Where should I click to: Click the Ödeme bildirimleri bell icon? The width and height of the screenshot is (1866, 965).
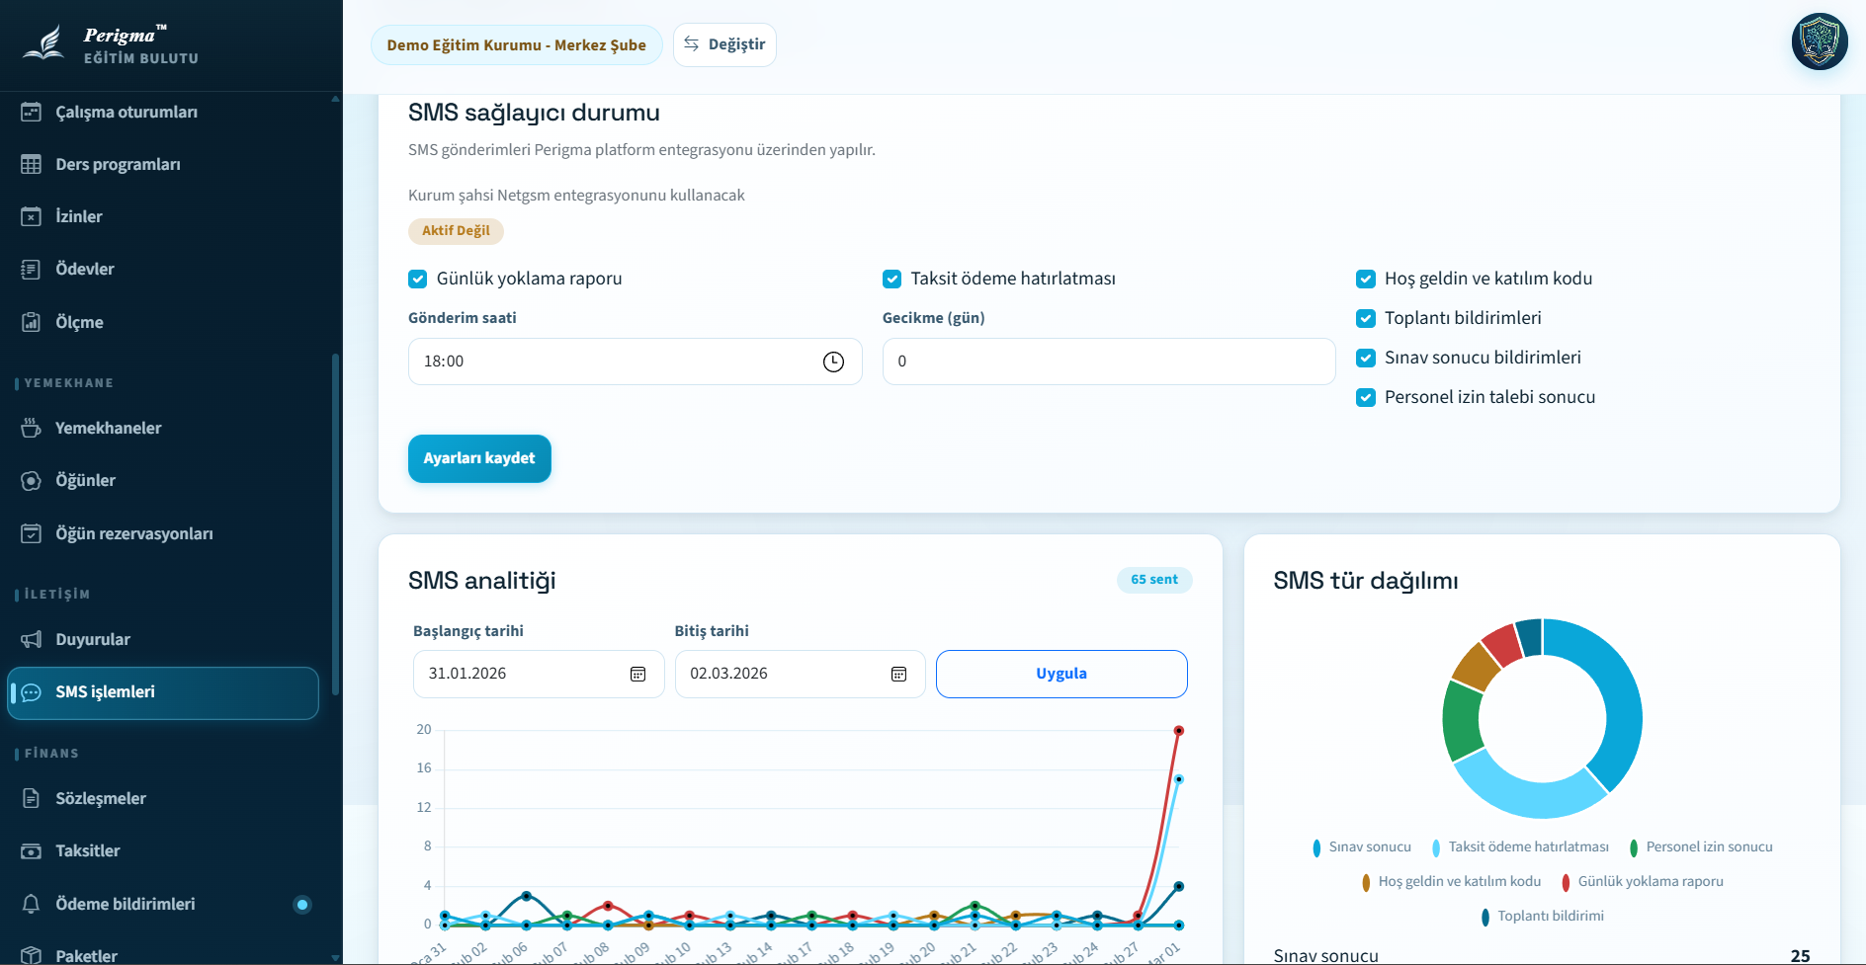(x=32, y=904)
